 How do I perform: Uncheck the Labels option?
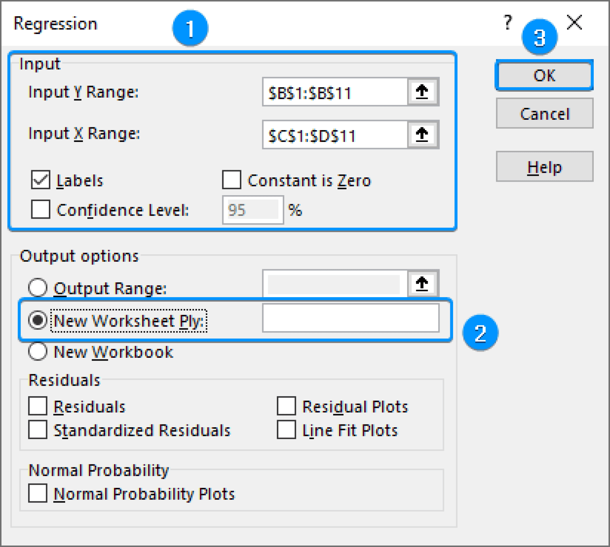(x=40, y=180)
